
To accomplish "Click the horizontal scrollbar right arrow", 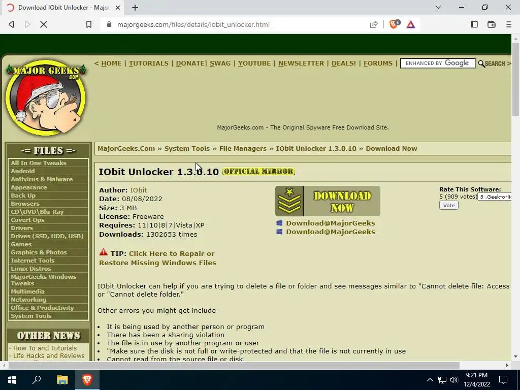I will coord(507,365).
